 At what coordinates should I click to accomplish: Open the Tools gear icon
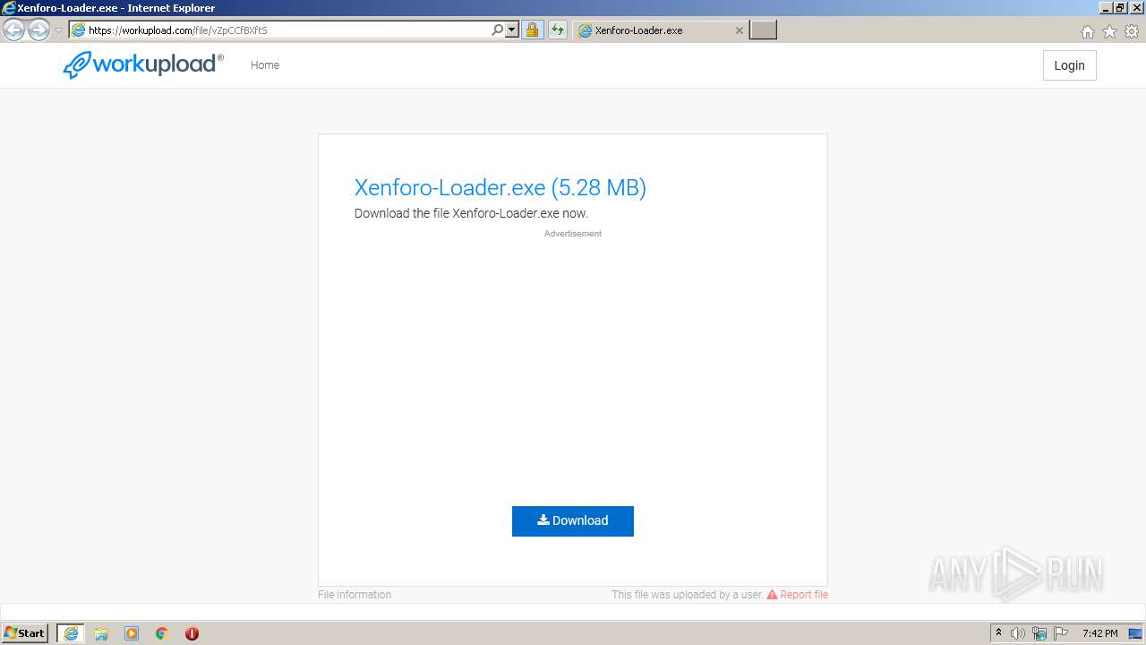pyautogui.click(x=1132, y=31)
